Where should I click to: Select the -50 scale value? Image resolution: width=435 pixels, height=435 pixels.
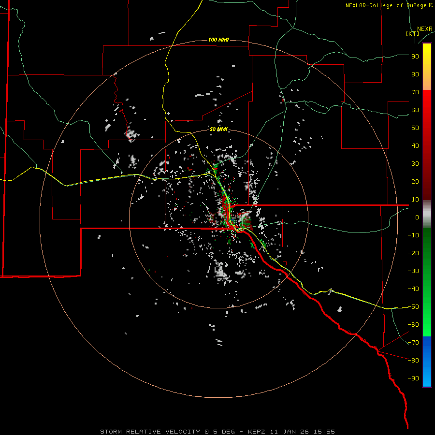pos(413,307)
